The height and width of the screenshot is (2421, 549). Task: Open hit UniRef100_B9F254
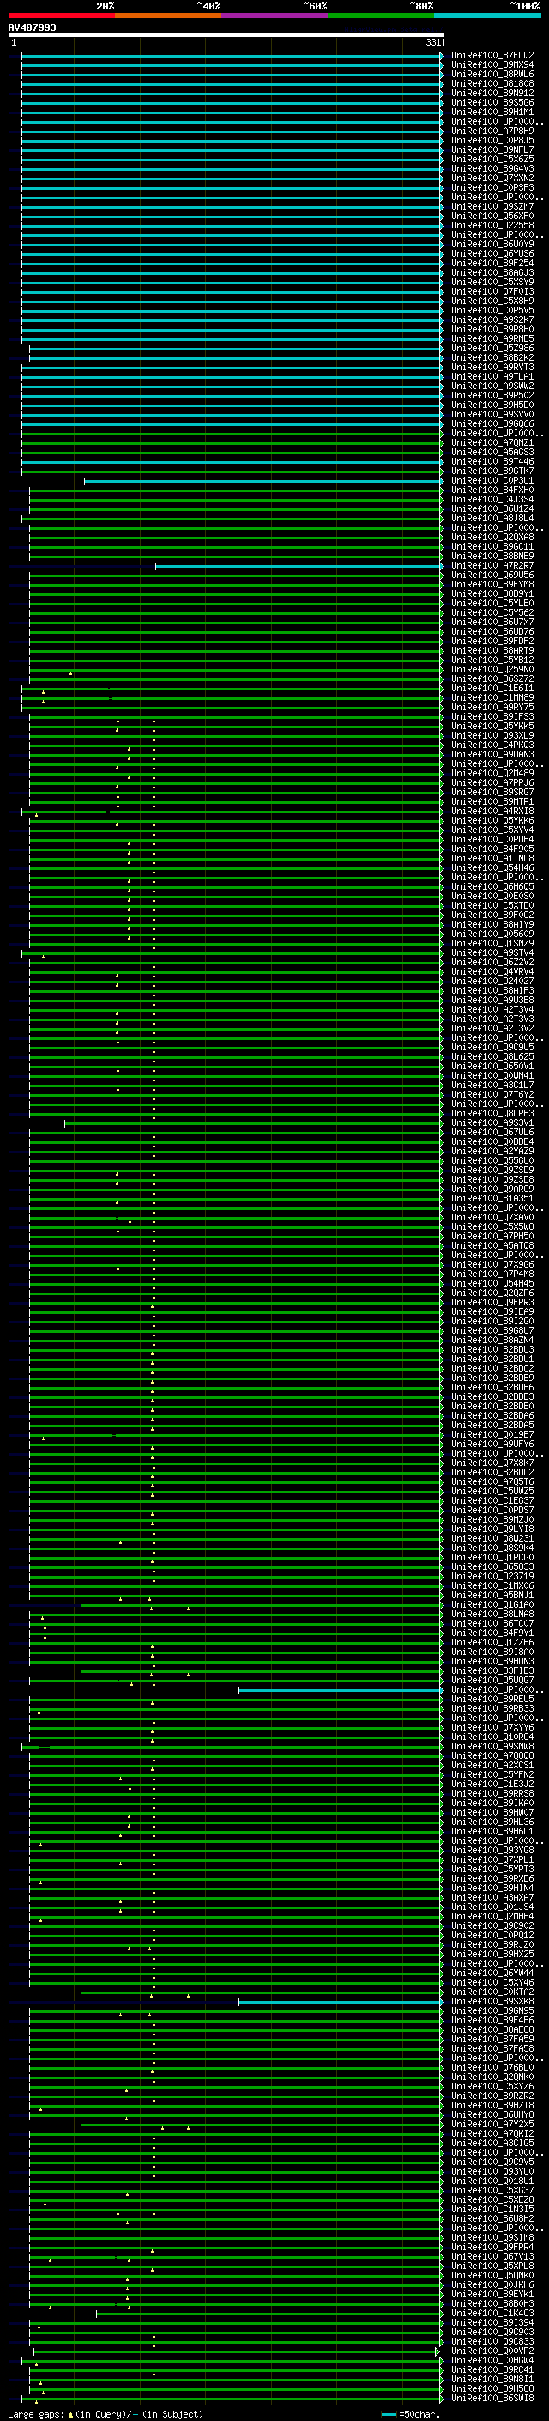(492, 263)
